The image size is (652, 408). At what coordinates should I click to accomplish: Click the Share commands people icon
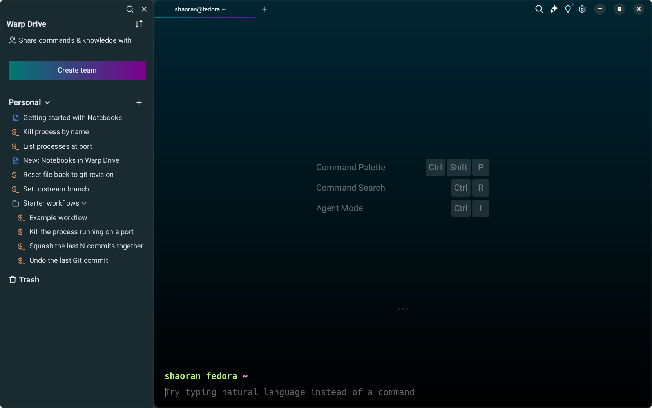pos(13,40)
